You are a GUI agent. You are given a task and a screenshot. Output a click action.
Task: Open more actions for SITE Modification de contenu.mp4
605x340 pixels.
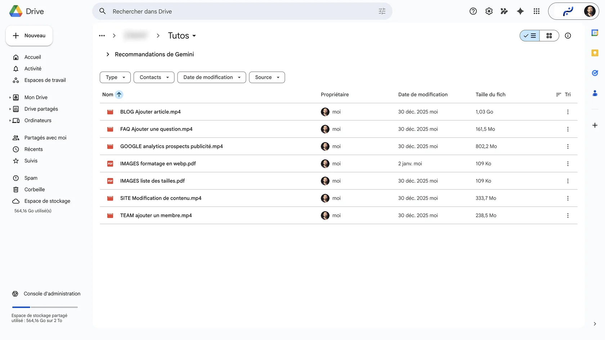[x=568, y=198]
